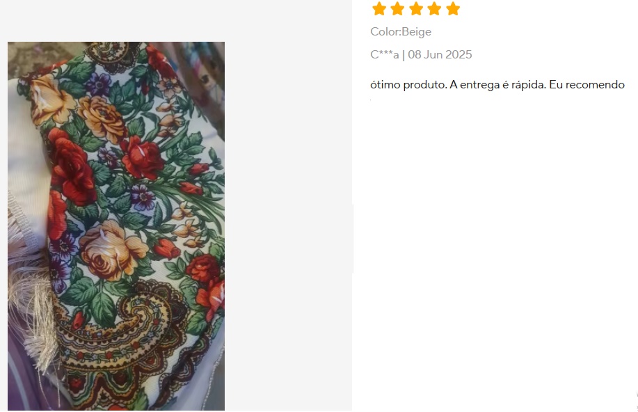Click the word Beige in color variant
Image resolution: width=638 pixels, height=412 pixels.
coord(416,32)
